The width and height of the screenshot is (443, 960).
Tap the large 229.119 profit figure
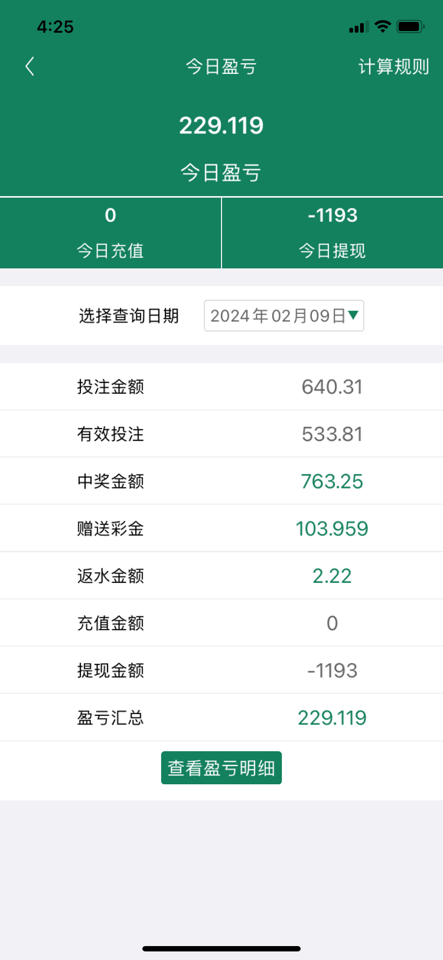pos(221,126)
